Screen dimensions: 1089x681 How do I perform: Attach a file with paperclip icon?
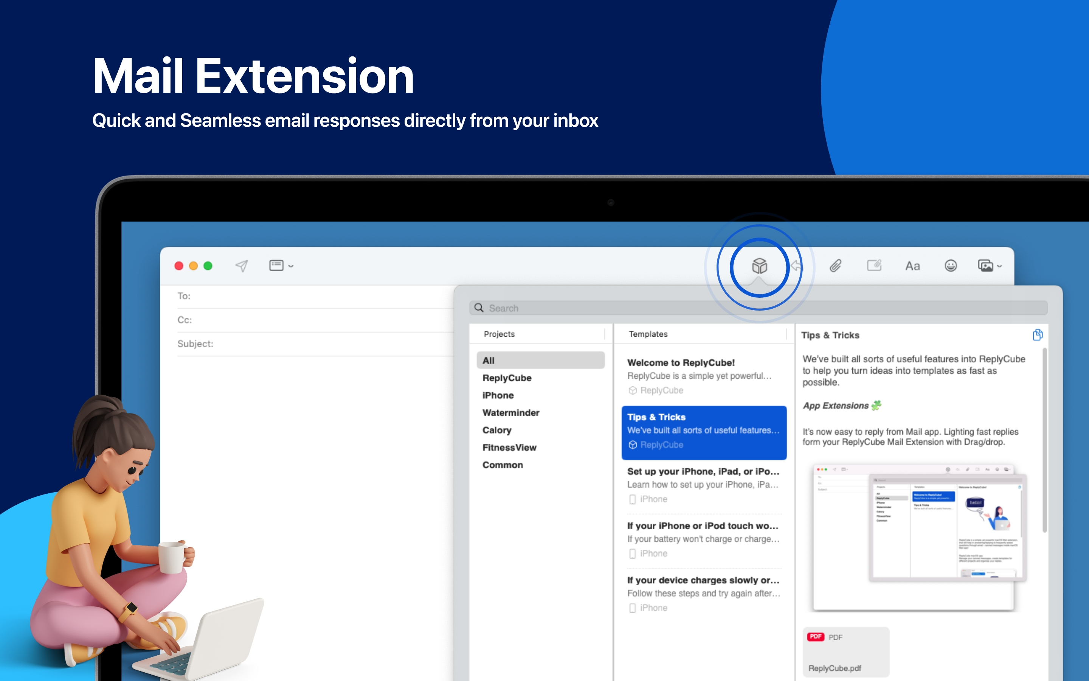pos(835,266)
